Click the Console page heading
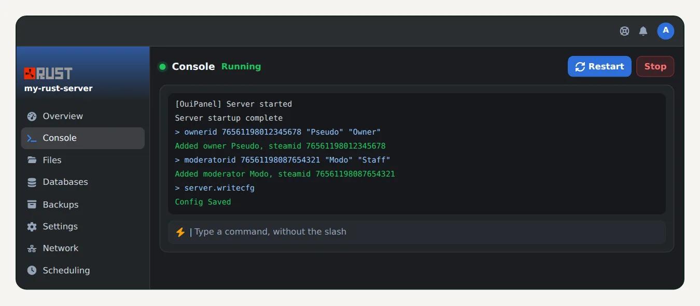700x306 pixels. (x=193, y=66)
